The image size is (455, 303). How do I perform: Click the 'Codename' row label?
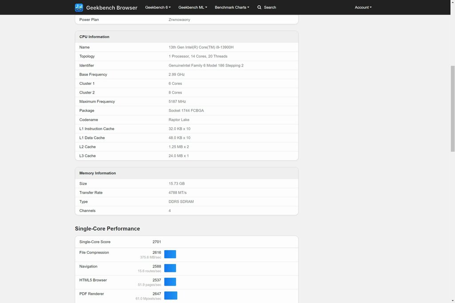click(88, 120)
